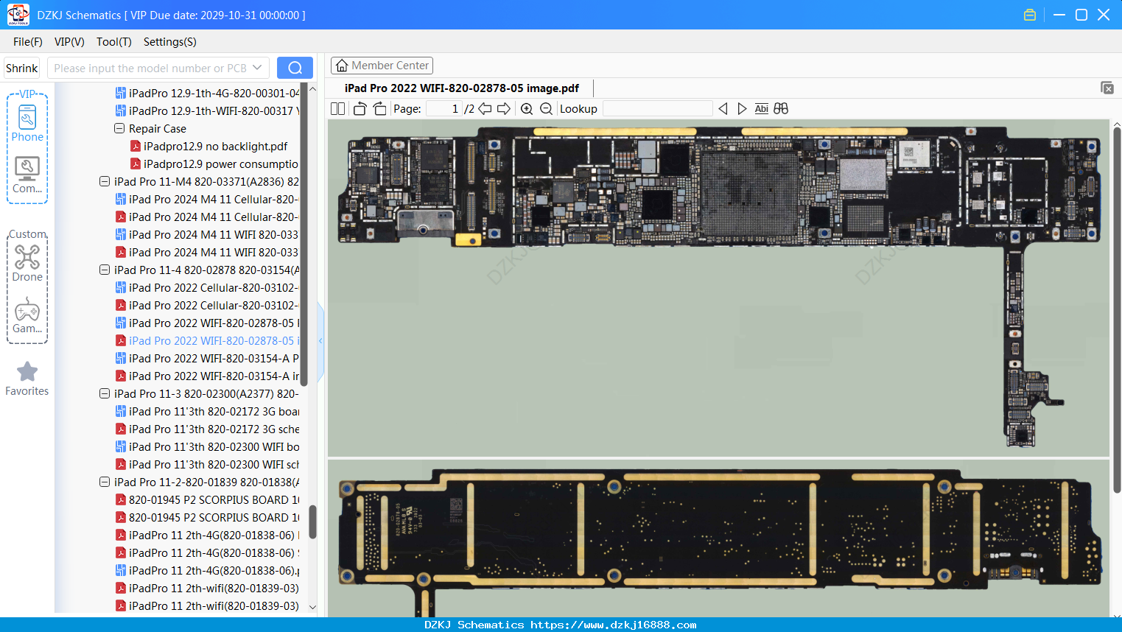Find next lookup result triangle
Screen dimensions: 1122x632
(x=742, y=109)
